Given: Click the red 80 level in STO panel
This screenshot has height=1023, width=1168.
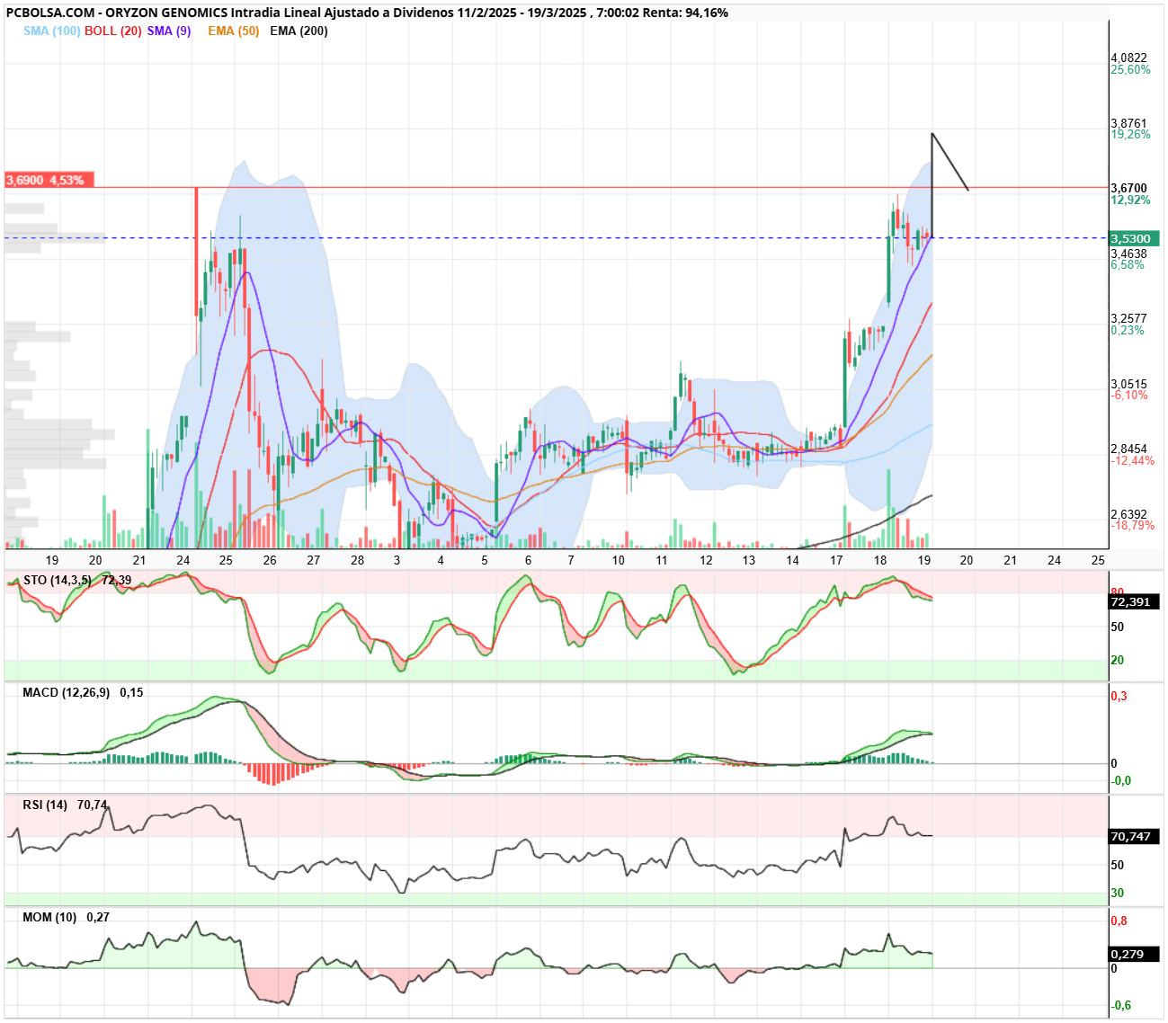Looking at the screenshot, I should tap(1116, 592).
